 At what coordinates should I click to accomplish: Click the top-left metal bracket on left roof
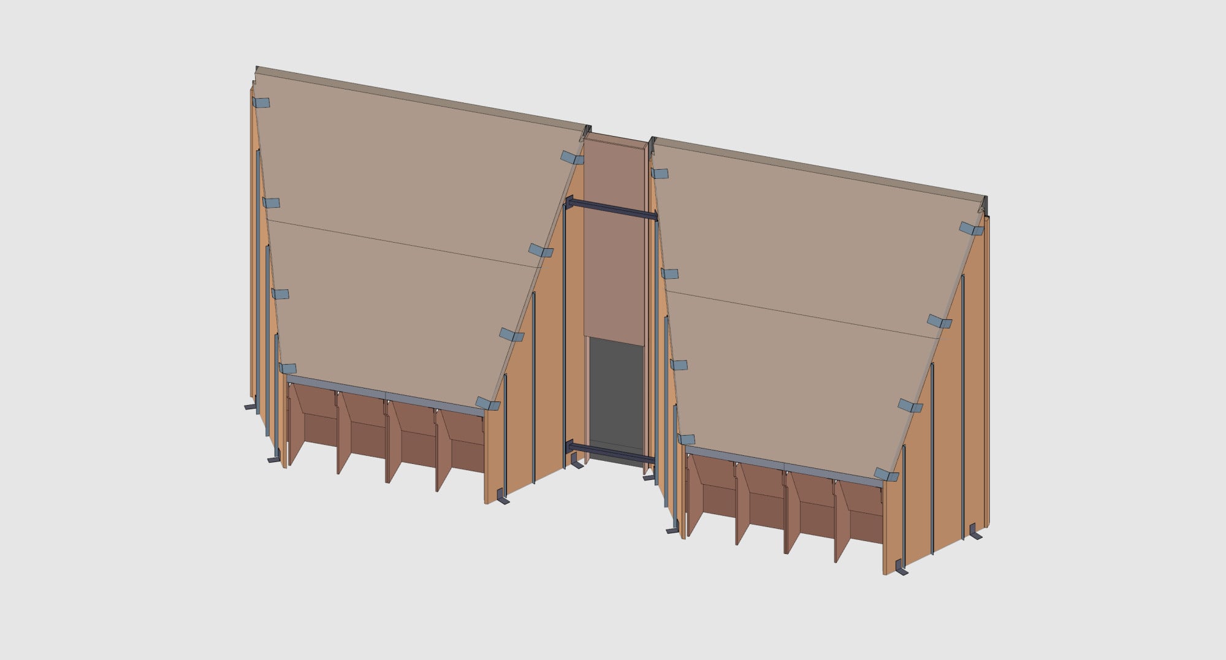[x=261, y=104]
